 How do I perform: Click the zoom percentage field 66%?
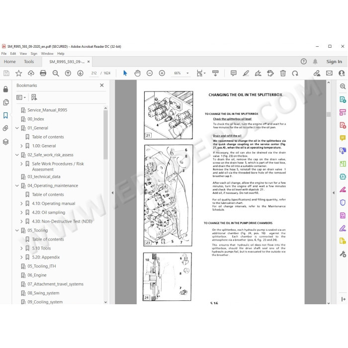(x=177, y=73)
